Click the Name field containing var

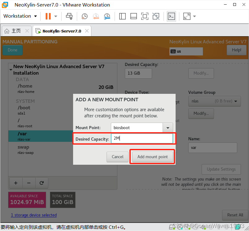(213, 148)
